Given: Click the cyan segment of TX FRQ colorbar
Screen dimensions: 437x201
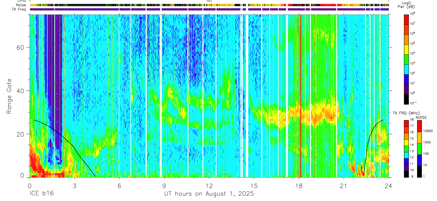Looking at the screenshot, I should [406, 155].
